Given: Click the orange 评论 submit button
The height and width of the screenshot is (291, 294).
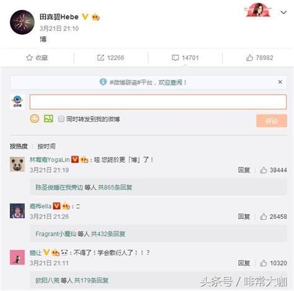Looking at the screenshot, I should point(272,121).
